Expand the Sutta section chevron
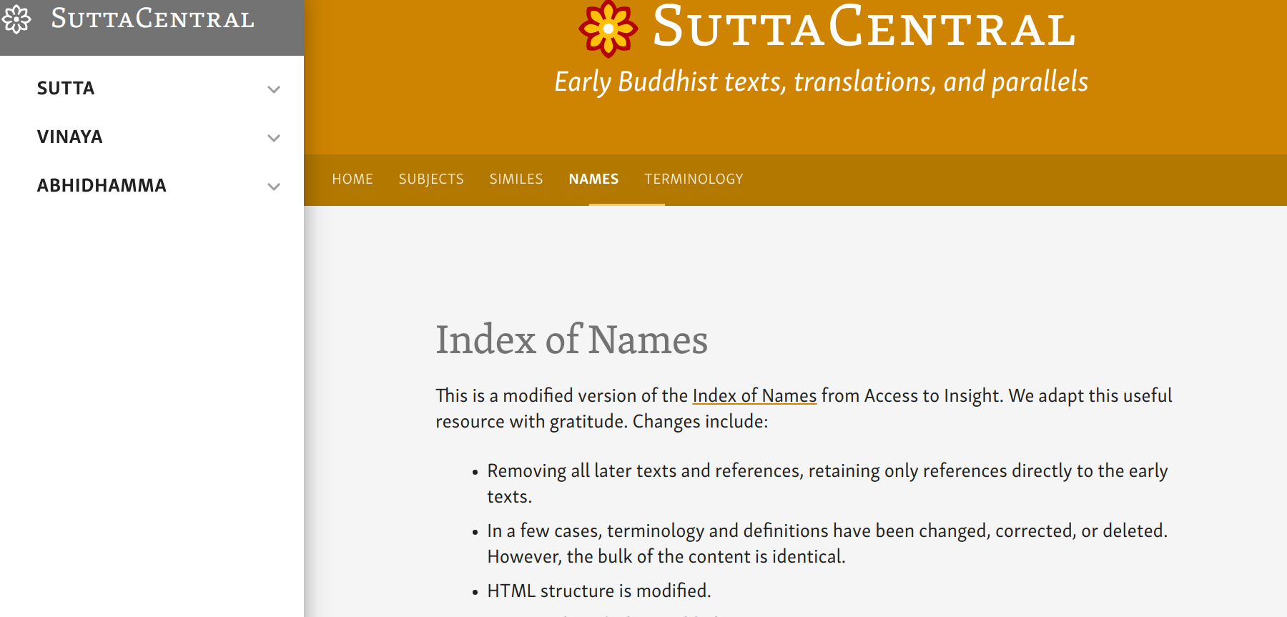This screenshot has width=1287, height=617. (x=273, y=89)
